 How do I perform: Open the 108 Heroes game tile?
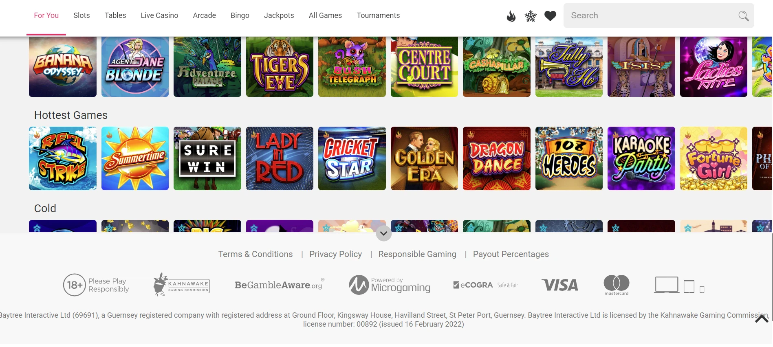pos(569,158)
